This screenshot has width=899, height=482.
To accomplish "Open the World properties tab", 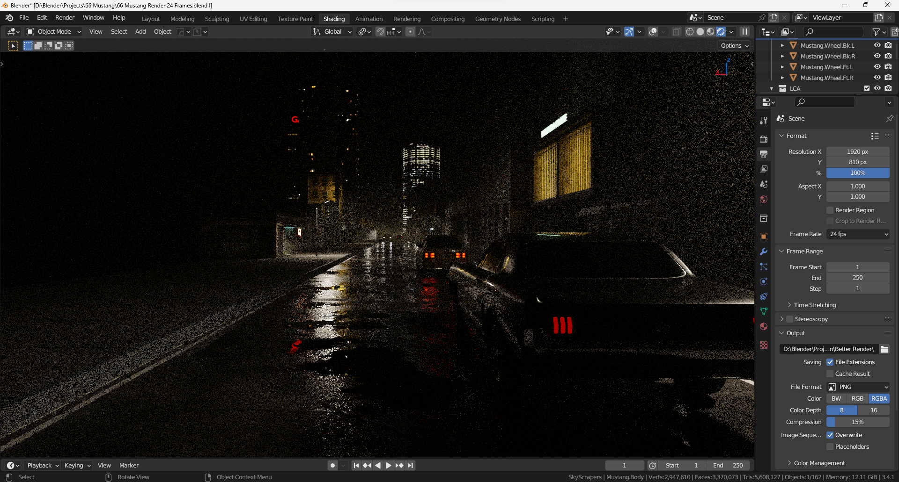I will pyautogui.click(x=764, y=199).
